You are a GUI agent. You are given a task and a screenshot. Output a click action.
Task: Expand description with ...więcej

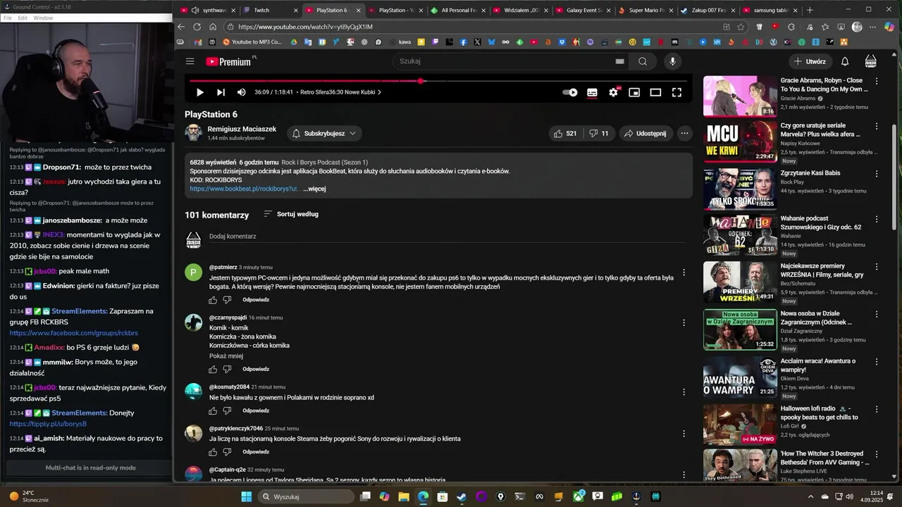[314, 189]
